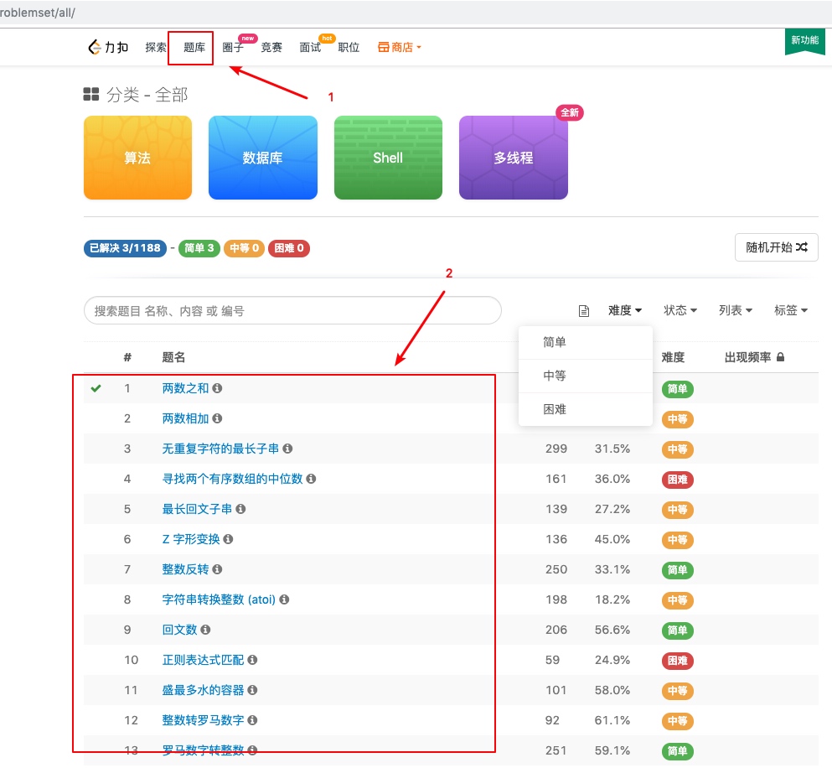Open problem 无重复字符的最长子串
This screenshot has height=768, width=832.
click(220, 449)
